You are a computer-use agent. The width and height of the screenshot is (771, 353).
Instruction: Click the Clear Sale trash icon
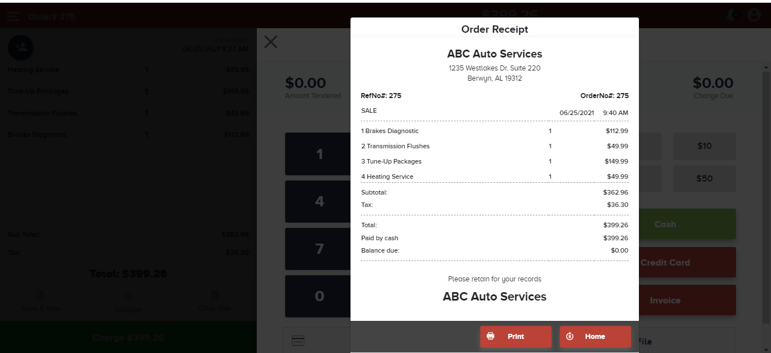point(215,296)
